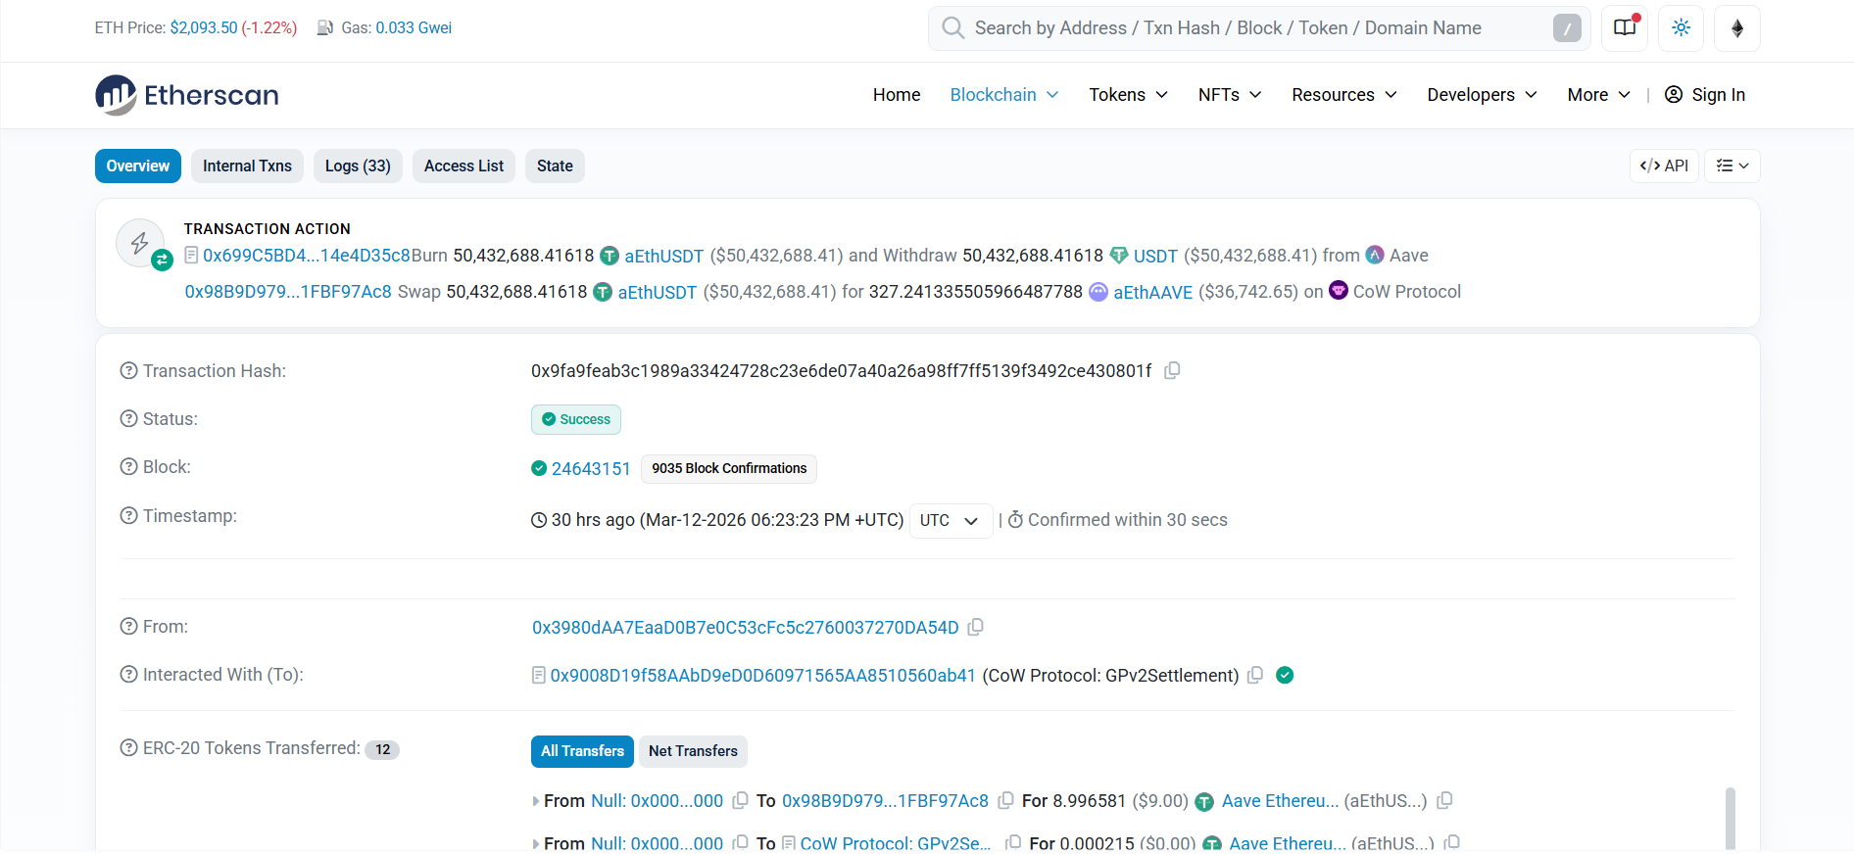Open the NFTs dropdown menu
Screen dimensions: 1854x854
1230,94
